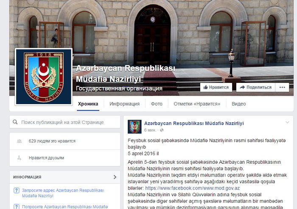
Task: Click the people icon beside 629 likes
Action: (x=20, y=141)
